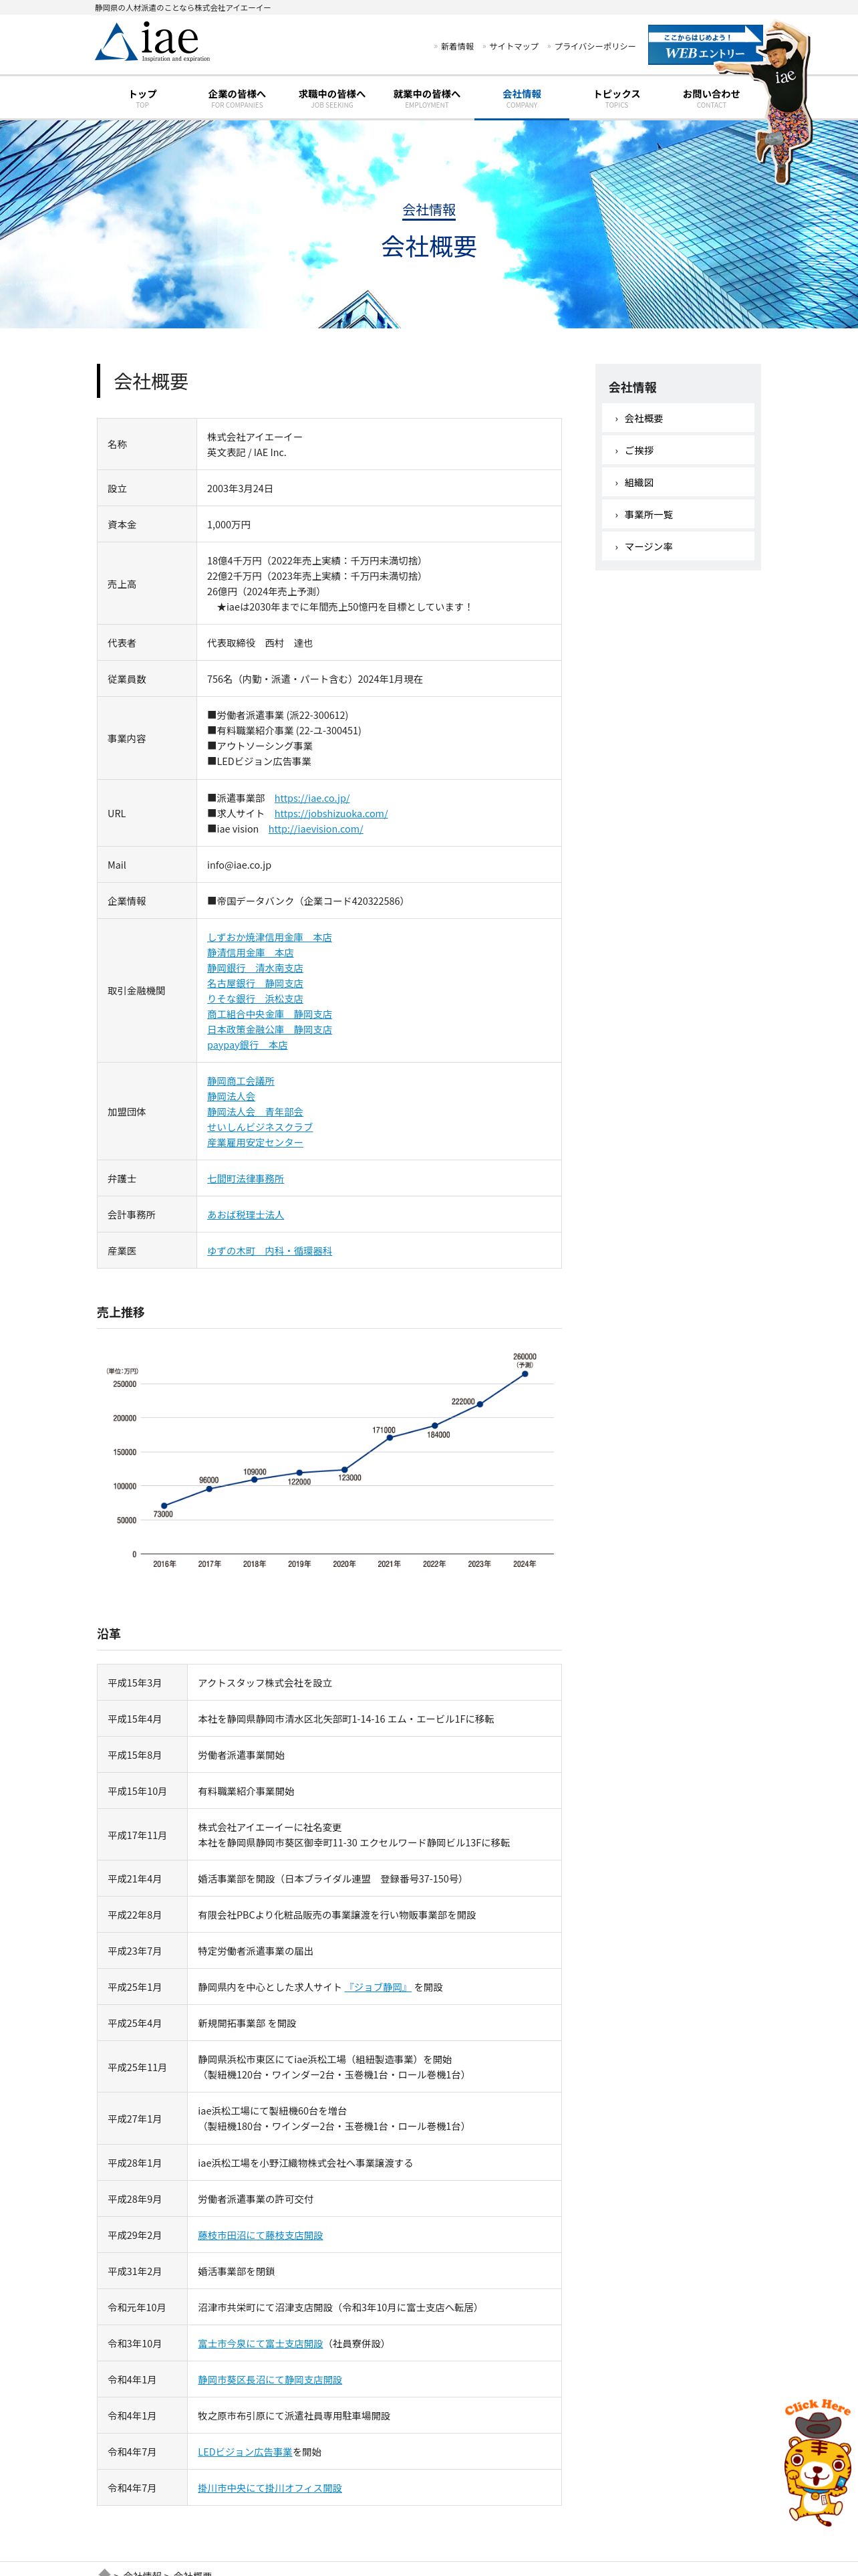Screen dimensions: 858x2576
Task: Open the http://iaevision.com/ link
Action: coord(315,829)
